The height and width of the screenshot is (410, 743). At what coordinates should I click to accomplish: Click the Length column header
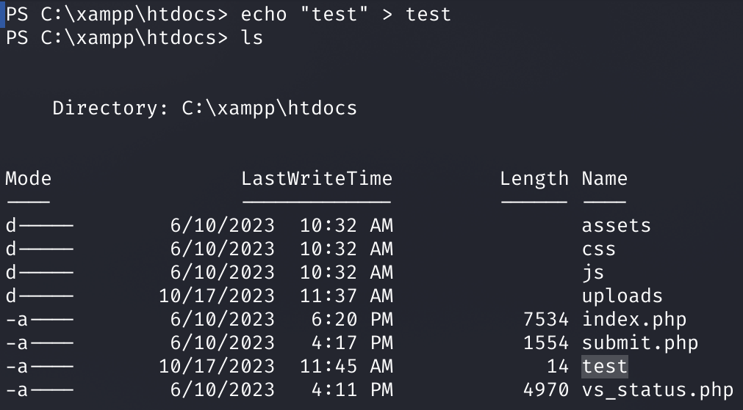[534, 179]
